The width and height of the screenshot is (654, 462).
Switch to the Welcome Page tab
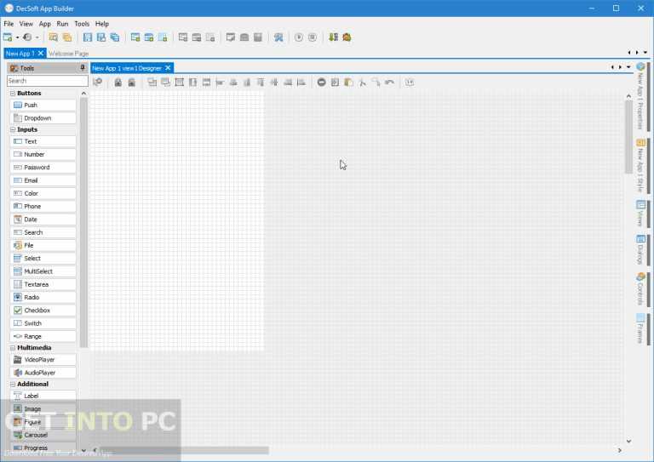pyautogui.click(x=68, y=54)
